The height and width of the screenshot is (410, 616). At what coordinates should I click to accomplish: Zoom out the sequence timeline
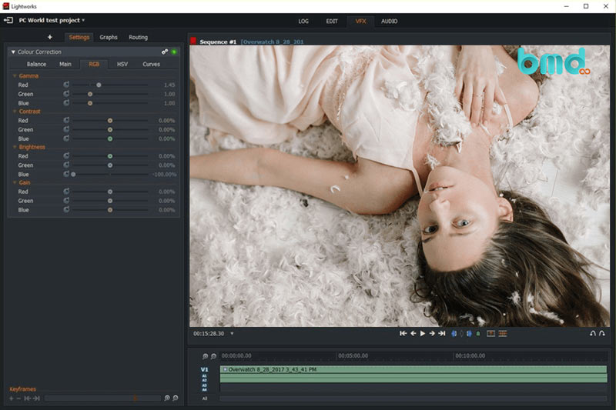coord(213,356)
